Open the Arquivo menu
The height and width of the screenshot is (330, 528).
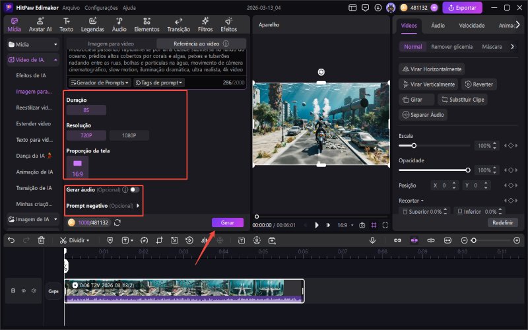coord(71,7)
